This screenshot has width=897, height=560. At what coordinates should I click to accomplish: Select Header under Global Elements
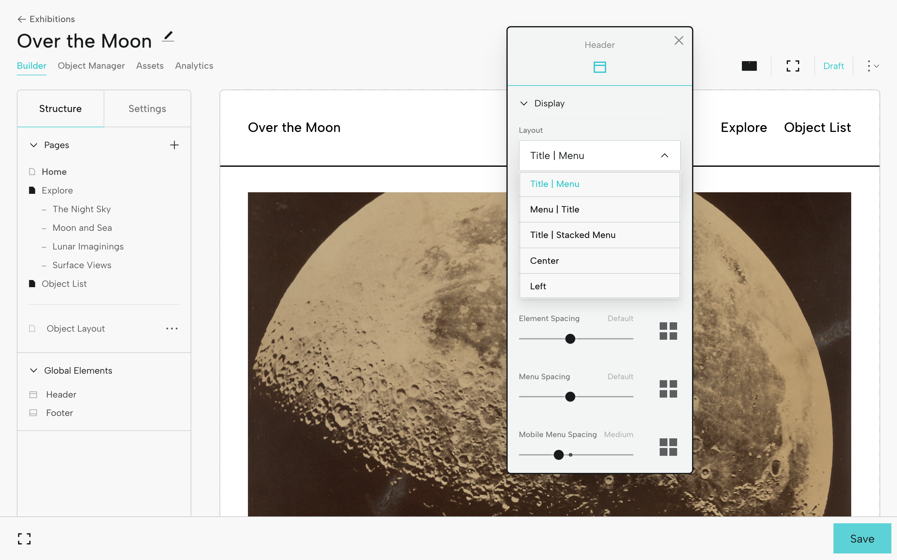[x=61, y=394]
